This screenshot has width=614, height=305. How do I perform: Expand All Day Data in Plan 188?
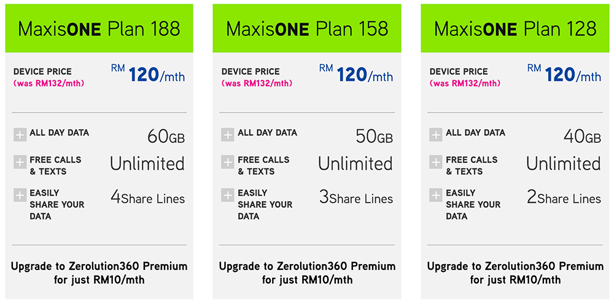[20, 135]
